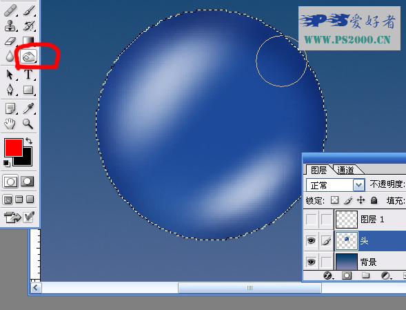Select the Notes tool

click(10, 108)
